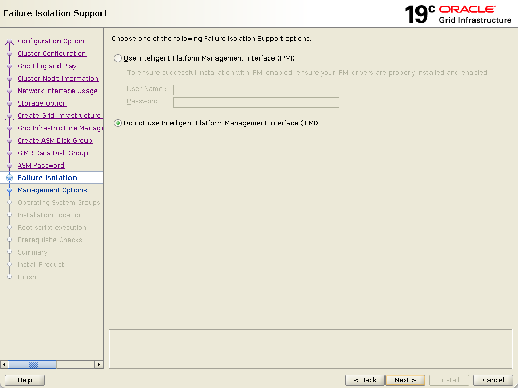Click the Failure Isolation current step icon
Image resolution: width=518 pixels, height=388 pixels.
(9, 178)
